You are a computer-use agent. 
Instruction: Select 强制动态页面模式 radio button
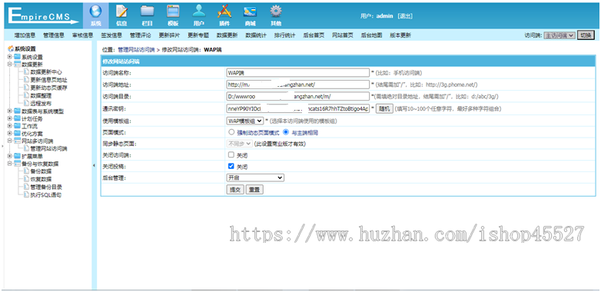(x=231, y=132)
